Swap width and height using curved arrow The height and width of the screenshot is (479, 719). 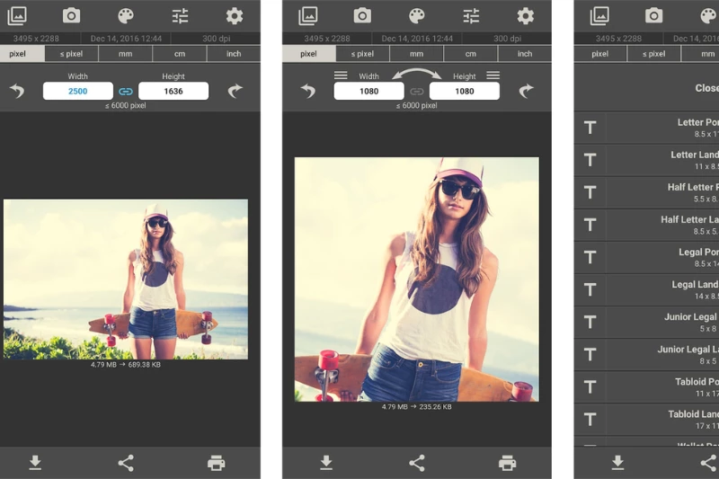point(416,74)
